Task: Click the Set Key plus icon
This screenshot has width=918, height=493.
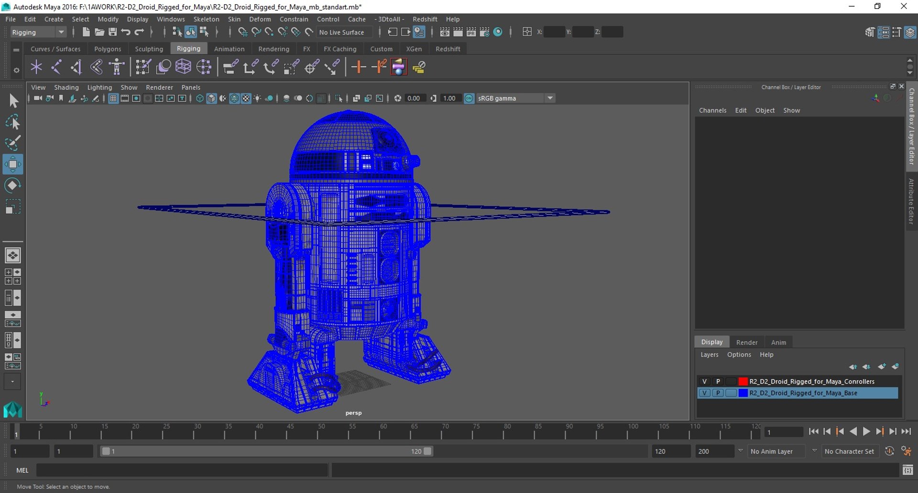Action: tap(359, 67)
